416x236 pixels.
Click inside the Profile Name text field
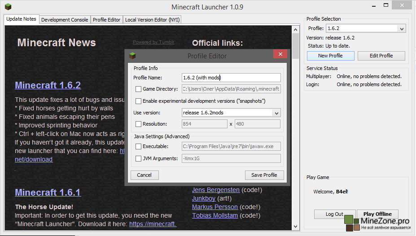[231, 78]
